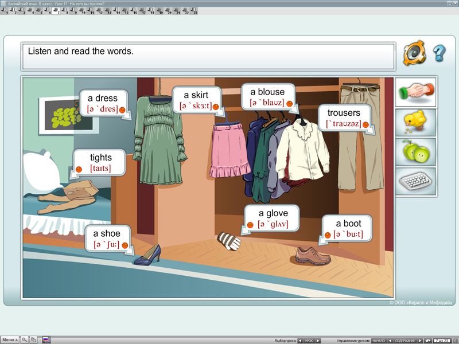The image size is (459, 344).
Task: Click the previous lesson arrow beside УРОК
Action: click(x=299, y=341)
